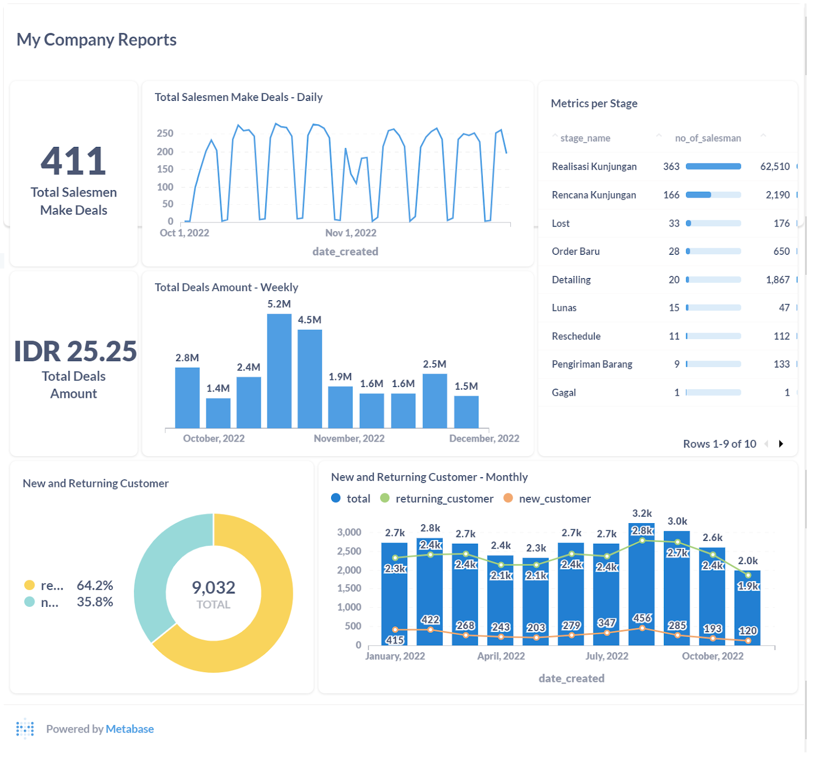This screenshot has width=815, height=765.
Task: Toggle the new_customer series label in legend
Action: (555, 499)
